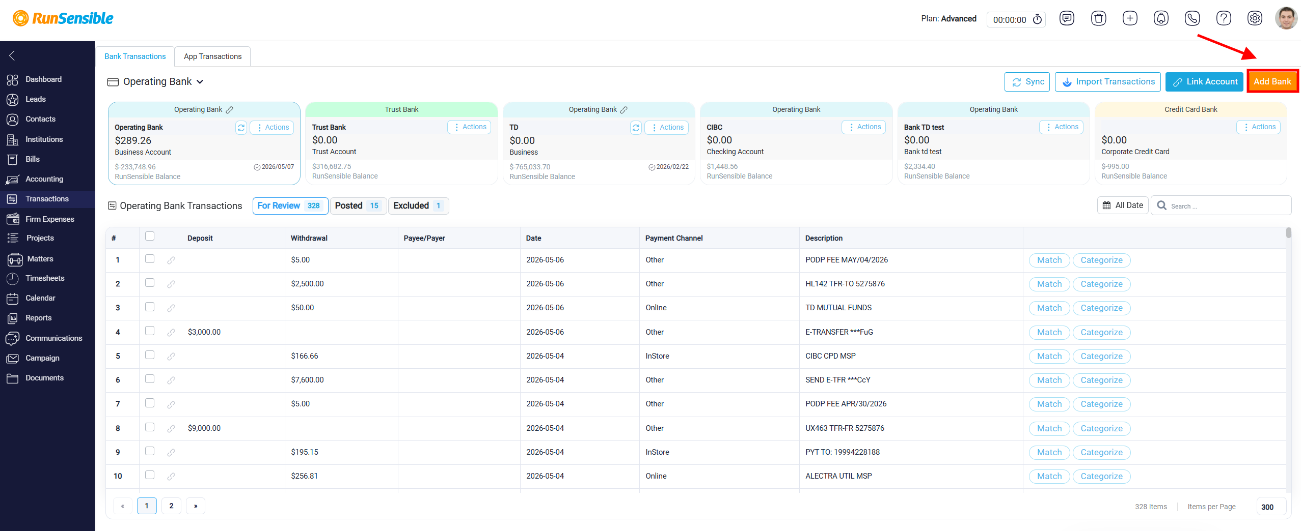Open Timesheets from the sidebar
Screen dimensions: 1301x531
[45, 278]
